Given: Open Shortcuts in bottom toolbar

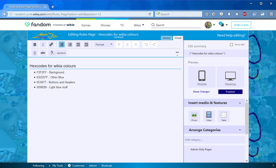Looking at the screenshot, I should (107, 165).
